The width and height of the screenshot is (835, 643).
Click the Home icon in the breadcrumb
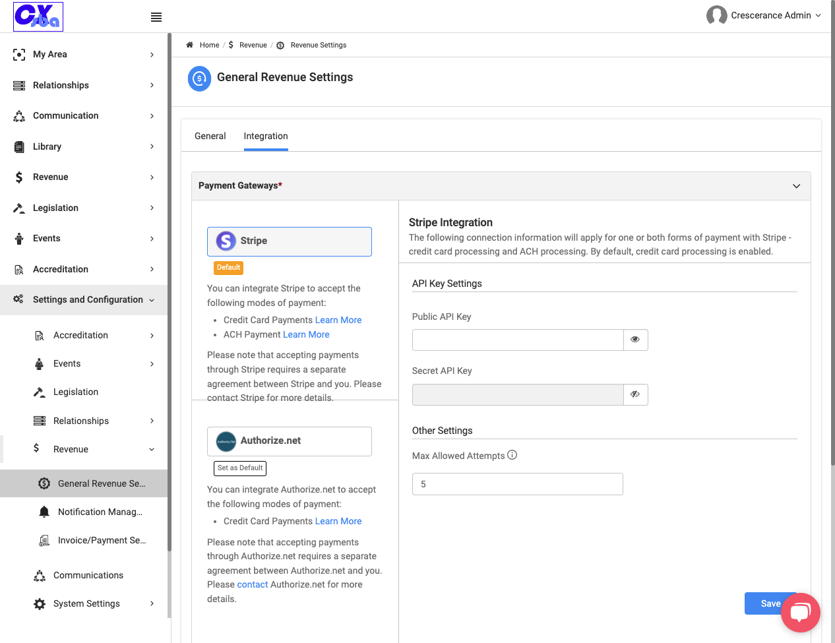pyautogui.click(x=190, y=45)
